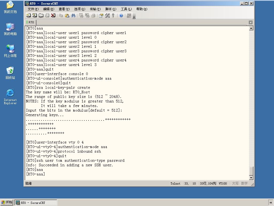
Task: Click the Quick Connect lightning icon
Action: click(x=35, y=16)
